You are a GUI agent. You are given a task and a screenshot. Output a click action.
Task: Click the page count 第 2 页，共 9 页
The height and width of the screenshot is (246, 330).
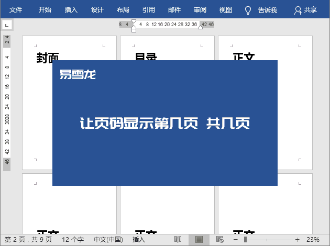click(28, 240)
